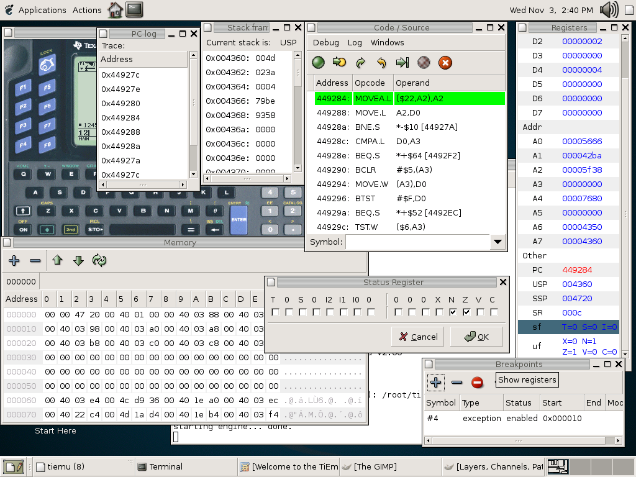Click the green Step Over arrow icon

361,63
